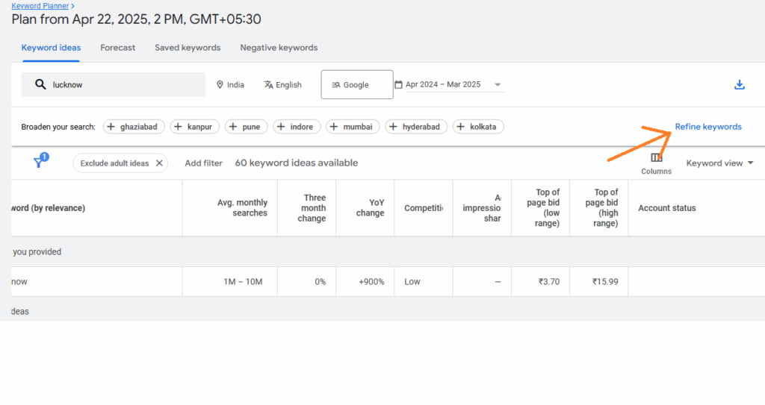
Task: Add mumbai to broaden search
Action: pos(353,127)
